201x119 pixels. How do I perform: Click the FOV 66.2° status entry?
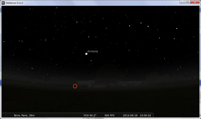click(90, 115)
